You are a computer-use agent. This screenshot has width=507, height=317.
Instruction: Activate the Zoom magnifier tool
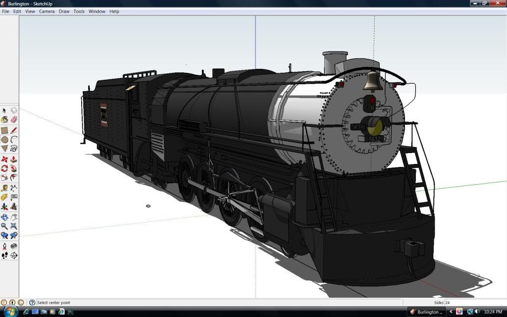[4, 226]
